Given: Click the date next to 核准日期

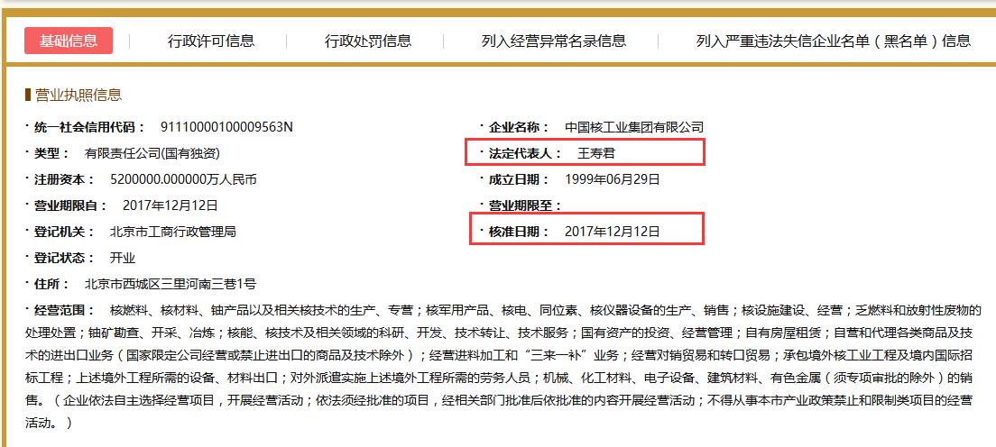Looking at the screenshot, I should point(613,232).
